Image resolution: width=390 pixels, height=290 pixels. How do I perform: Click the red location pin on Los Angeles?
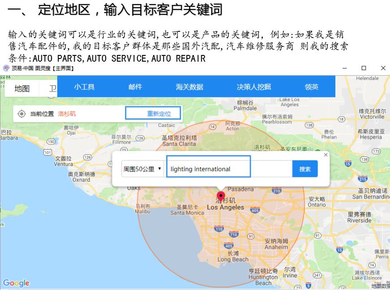(x=220, y=196)
